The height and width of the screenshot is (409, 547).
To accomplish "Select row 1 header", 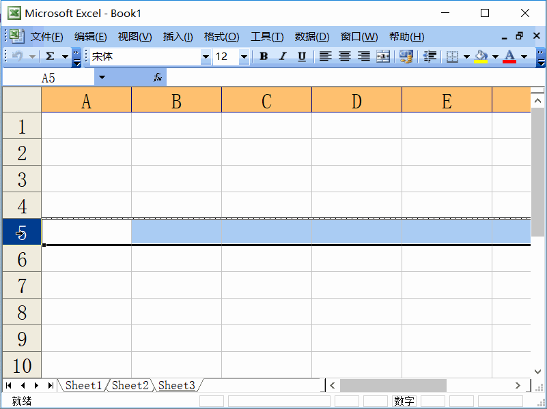I will point(22,125).
